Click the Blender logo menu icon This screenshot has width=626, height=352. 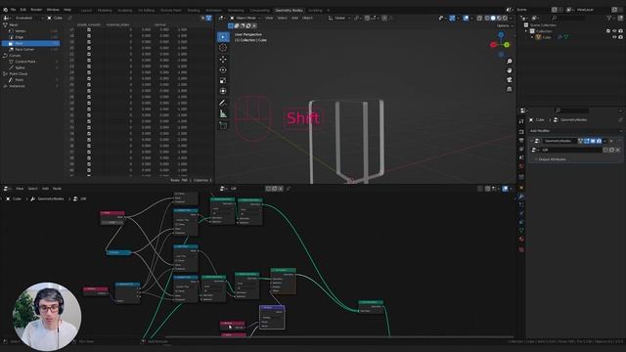[x=5, y=10]
